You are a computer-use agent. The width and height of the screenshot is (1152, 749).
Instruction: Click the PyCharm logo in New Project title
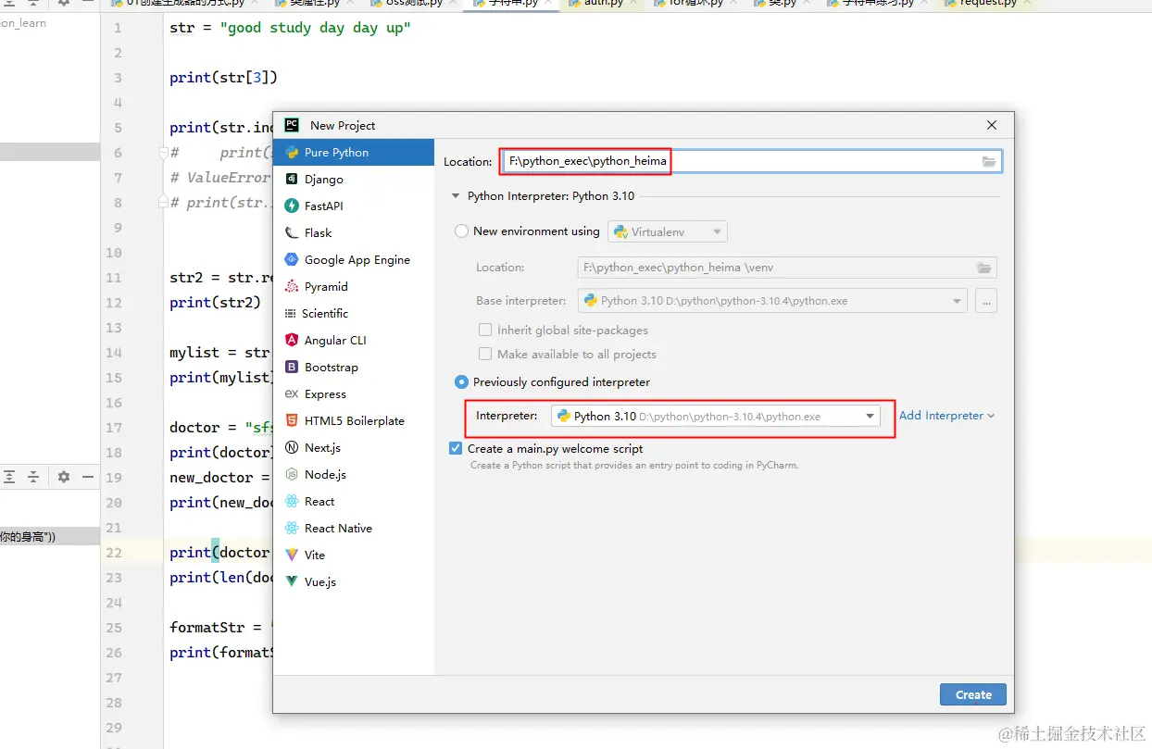pos(292,125)
